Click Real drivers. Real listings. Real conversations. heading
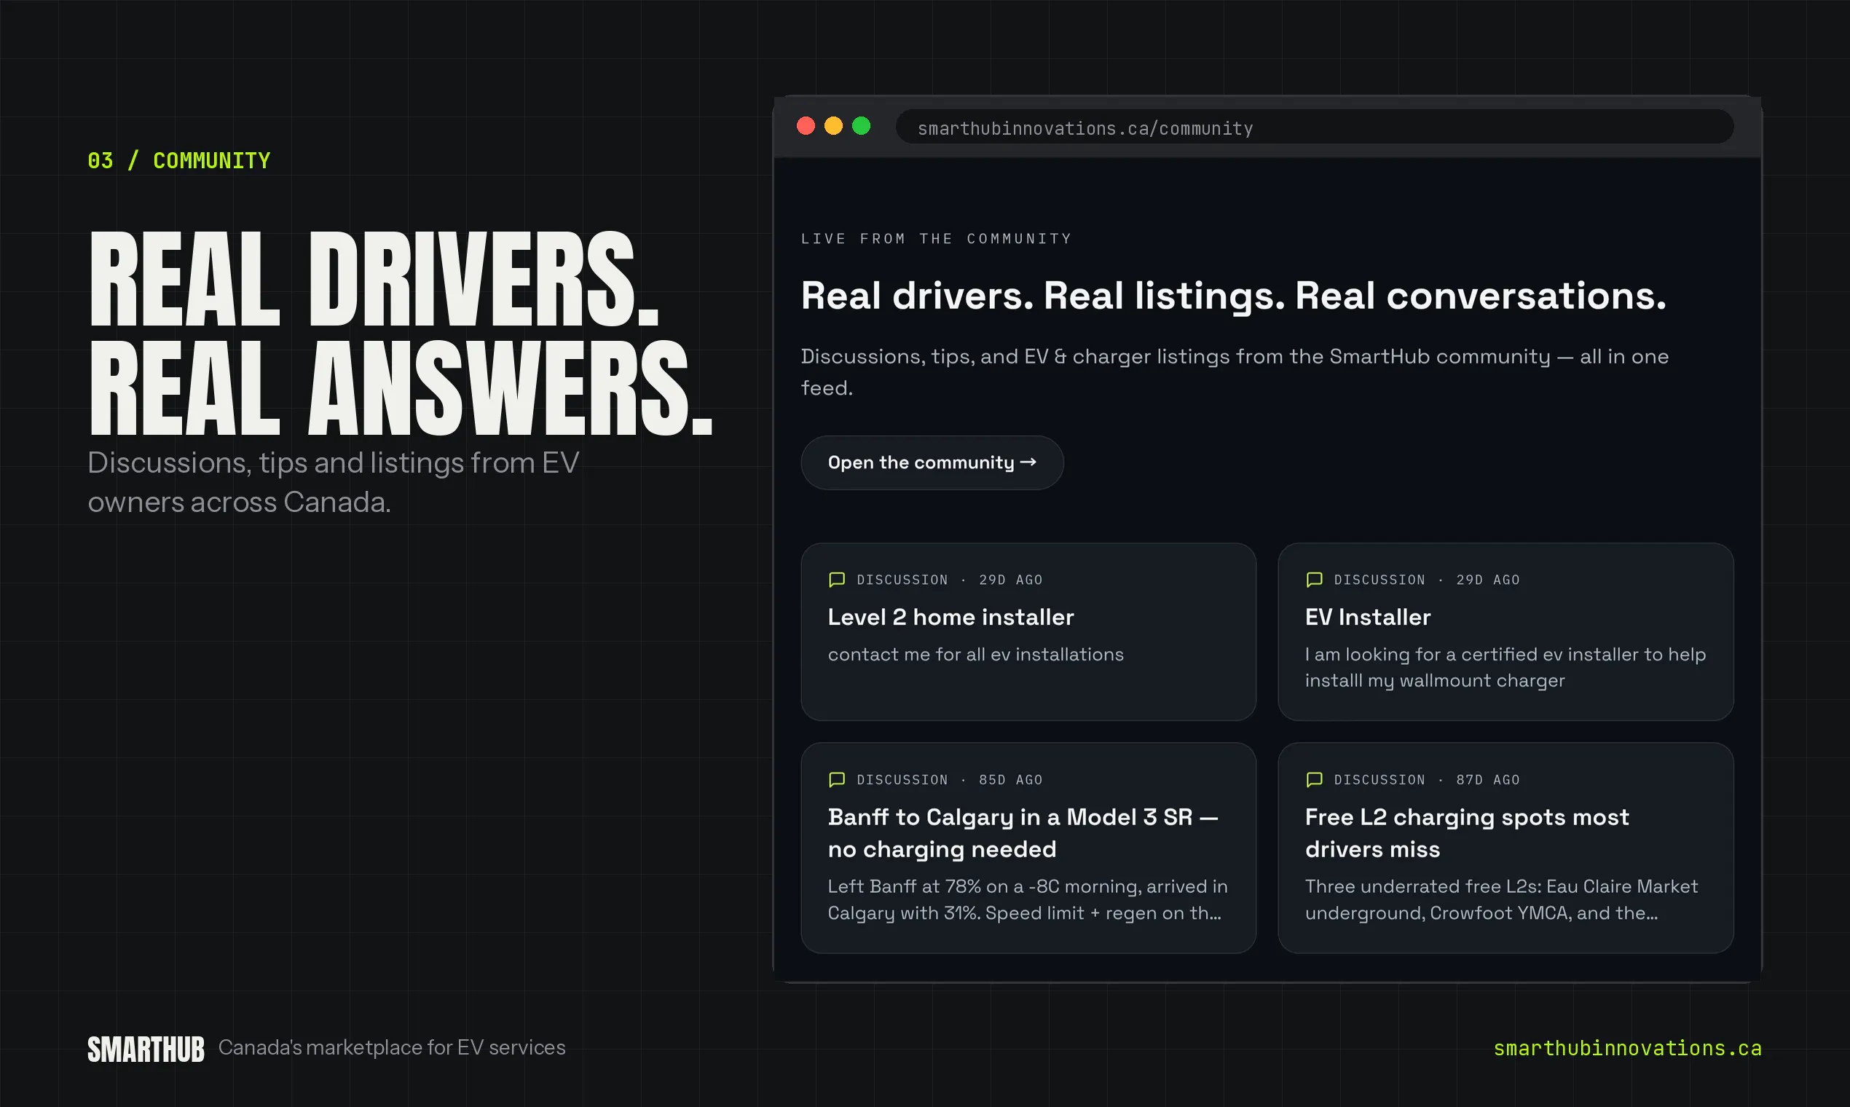This screenshot has width=1850, height=1107. click(x=1233, y=296)
